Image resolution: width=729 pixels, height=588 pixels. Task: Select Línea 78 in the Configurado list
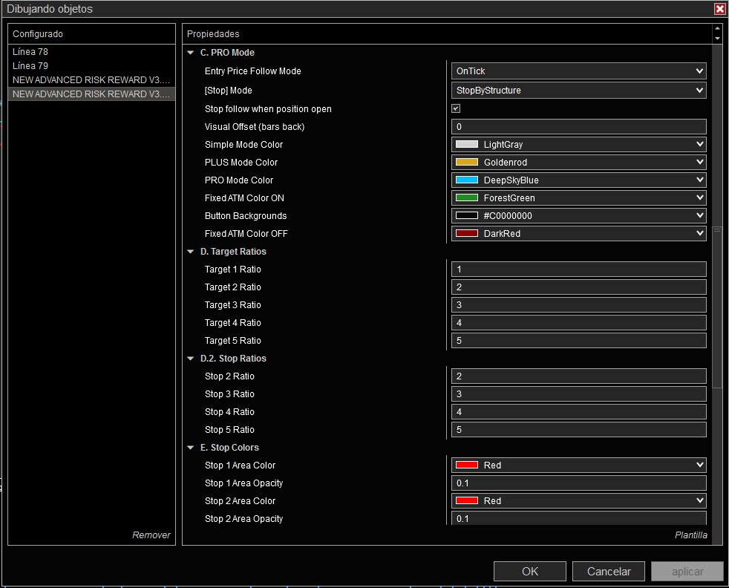pyautogui.click(x=30, y=52)
